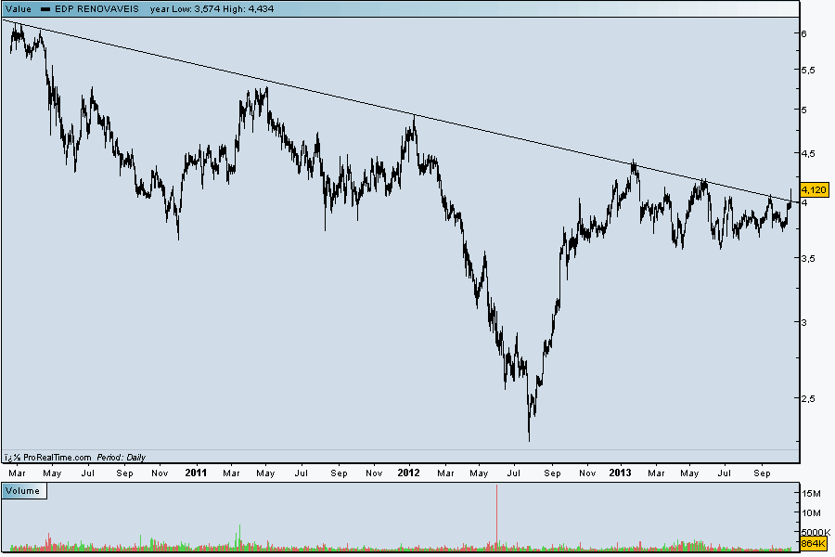
Task: Click the black series marker in legend
Action: coord(45,9)
